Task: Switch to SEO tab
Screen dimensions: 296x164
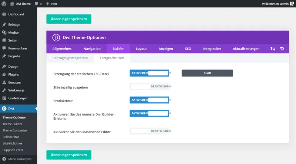Action: coord(188,49)
